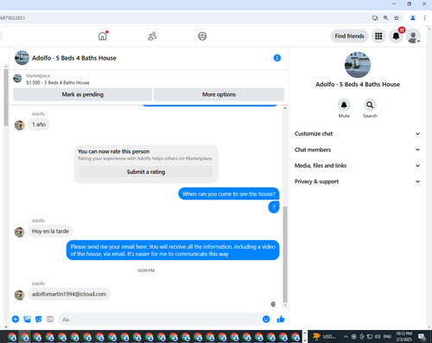Open the emoji picker smiley icon
The width and height of the screenshot is (432, 343).
click(266, 319)
